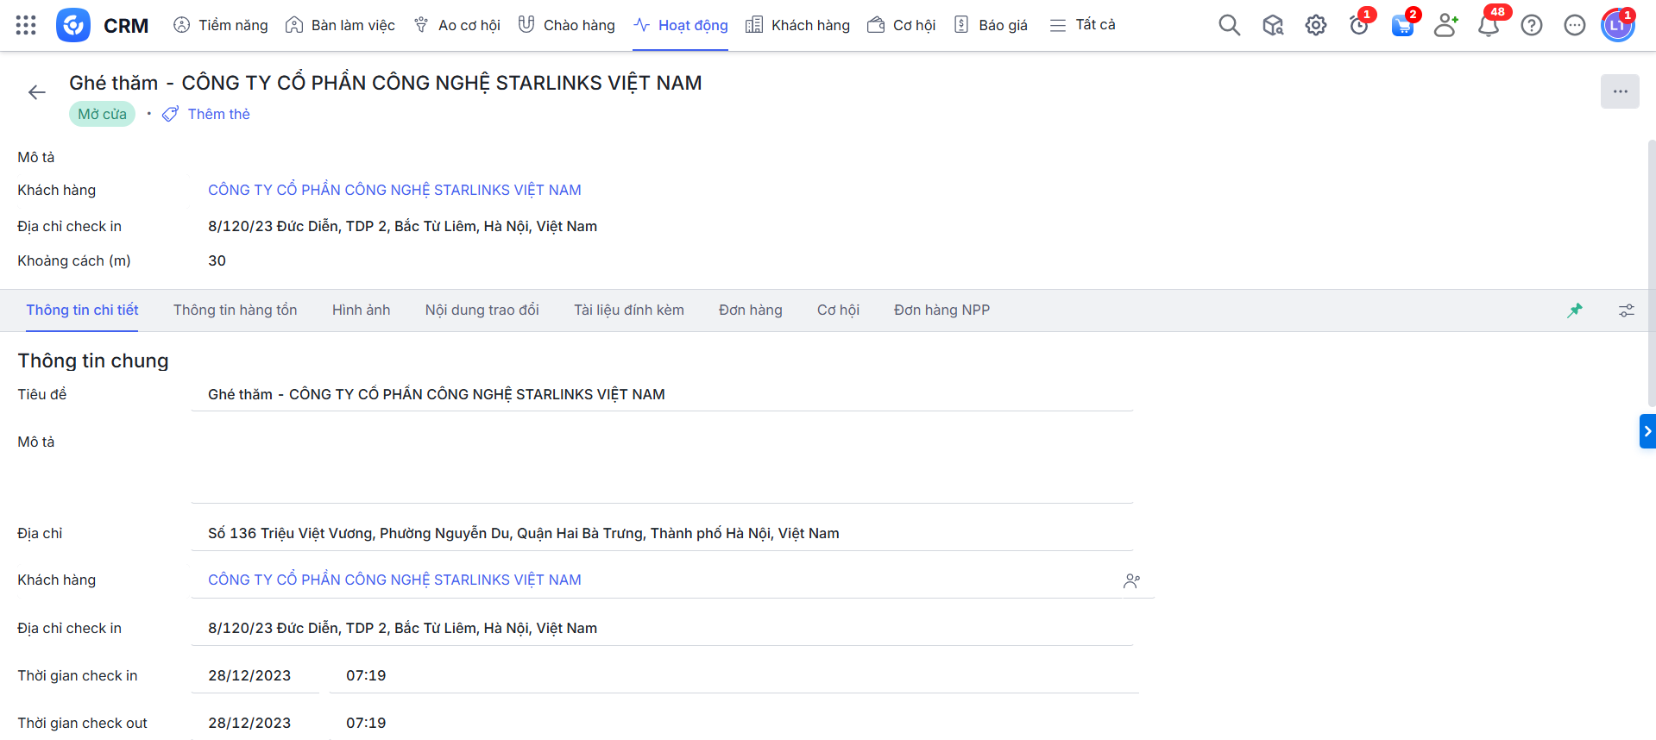Viewport: 1656px width, 740px height.
Task: Open the three-dot more actions button
Action: (1620, 91)
